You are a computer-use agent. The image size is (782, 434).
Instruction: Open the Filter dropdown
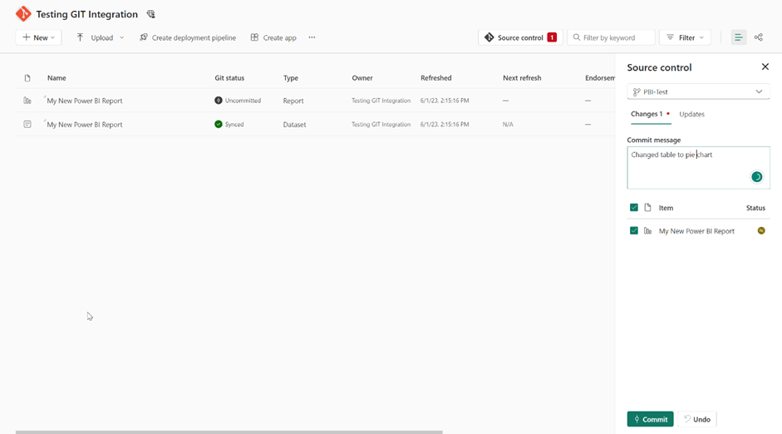pyautogui.click(x=686, y=37)
